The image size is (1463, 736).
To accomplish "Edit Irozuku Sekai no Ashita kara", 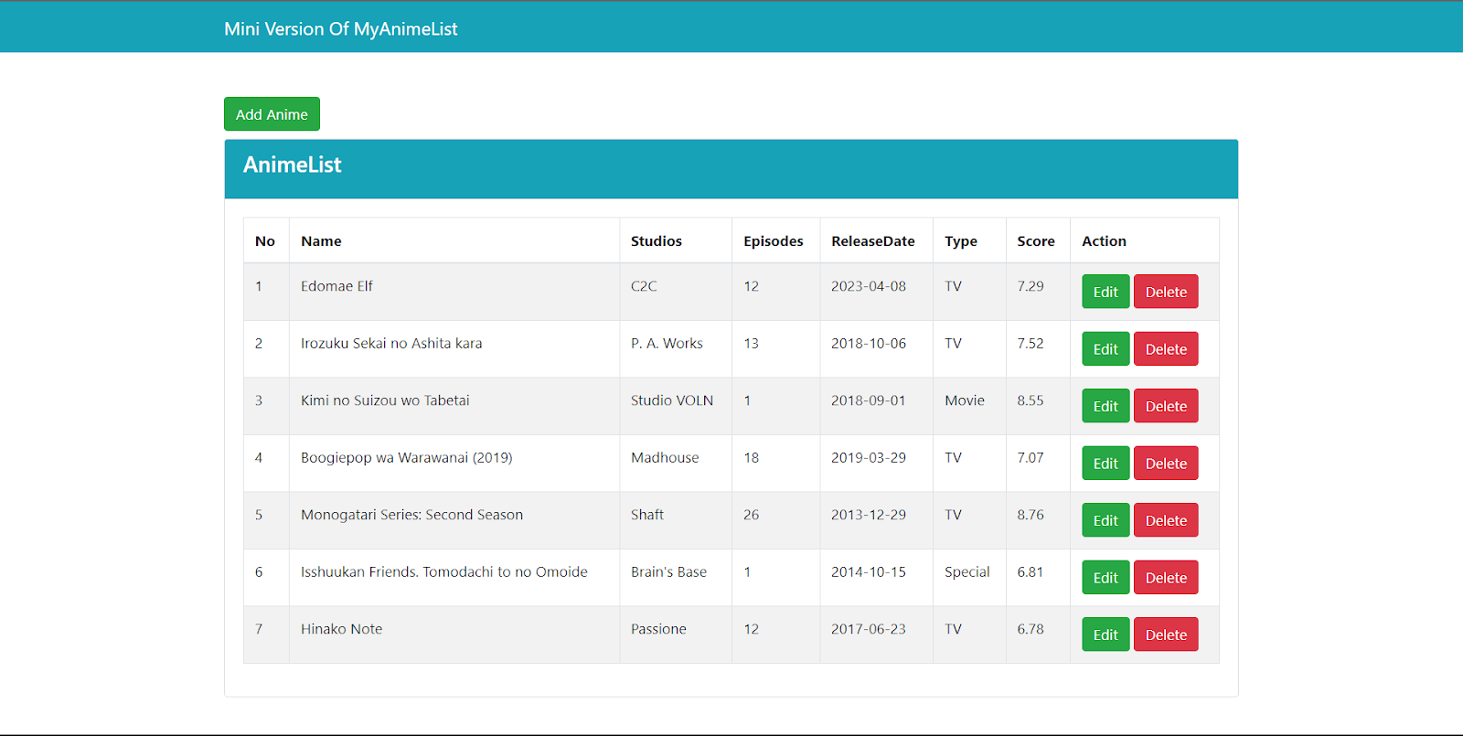I will click(1105, 349).
